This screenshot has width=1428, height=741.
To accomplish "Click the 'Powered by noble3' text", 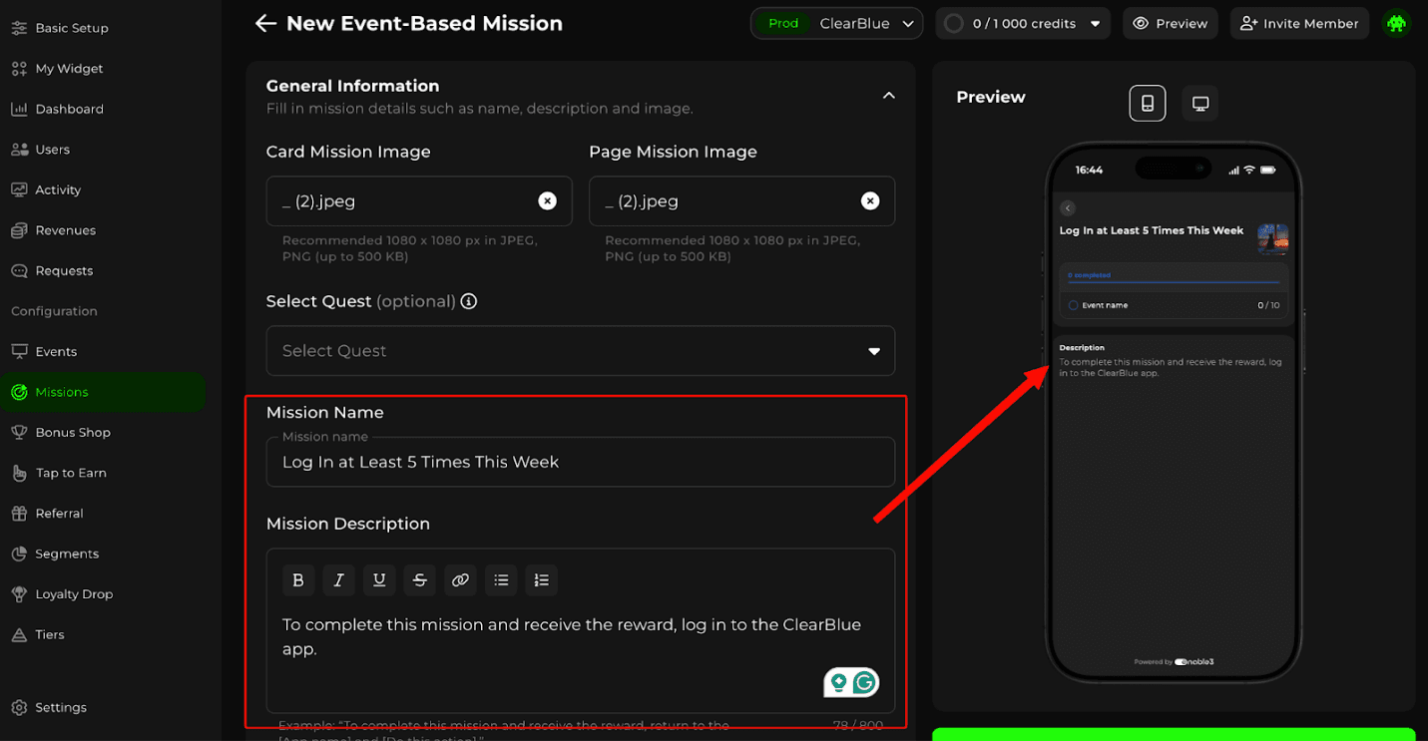I will coord(1174,661).
